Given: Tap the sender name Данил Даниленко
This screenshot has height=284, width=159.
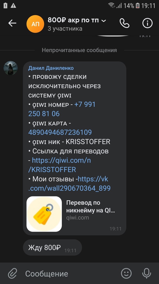Looking at the screenshot, I should click(x=51, y=68).
